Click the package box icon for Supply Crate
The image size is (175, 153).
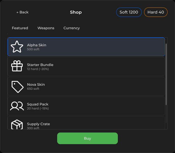(x=17, y=124)
